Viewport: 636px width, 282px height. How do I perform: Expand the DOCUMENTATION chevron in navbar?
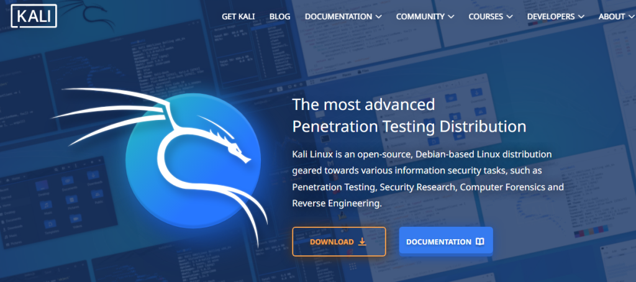coord(378,17)
